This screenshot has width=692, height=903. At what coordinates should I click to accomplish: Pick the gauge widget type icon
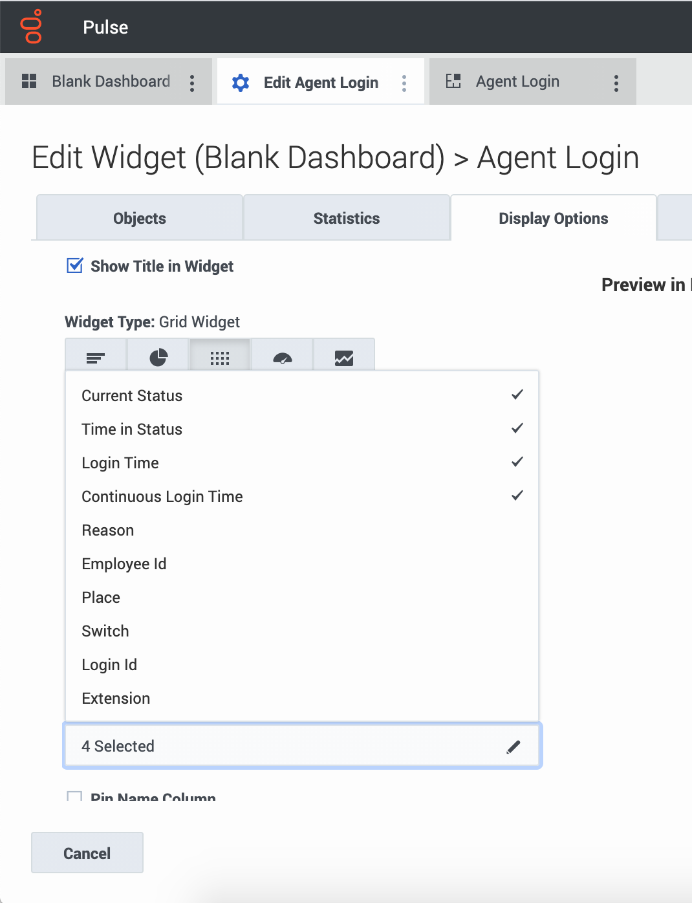283,357
